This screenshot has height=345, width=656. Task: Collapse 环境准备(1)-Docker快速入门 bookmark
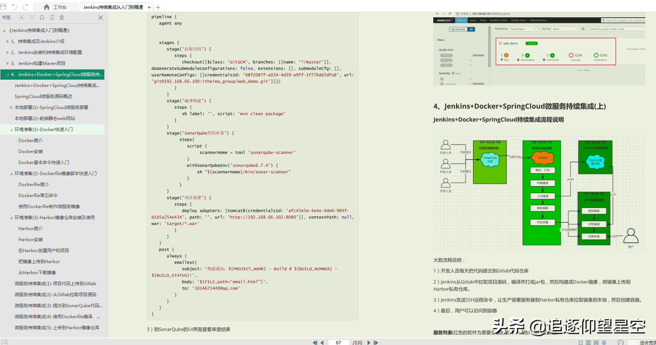pyautogui.click(x=11, y=130)
